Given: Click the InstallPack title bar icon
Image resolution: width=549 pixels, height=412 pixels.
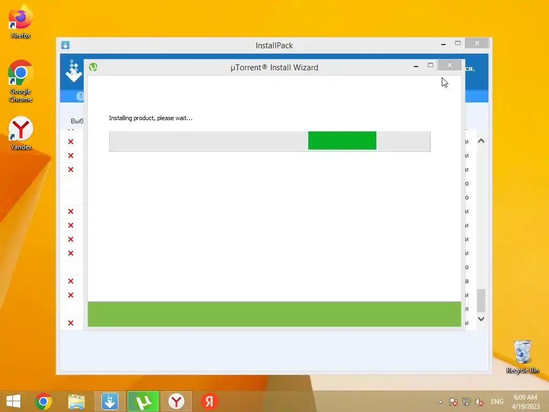Looking at the screenshot, I should 65,45.
